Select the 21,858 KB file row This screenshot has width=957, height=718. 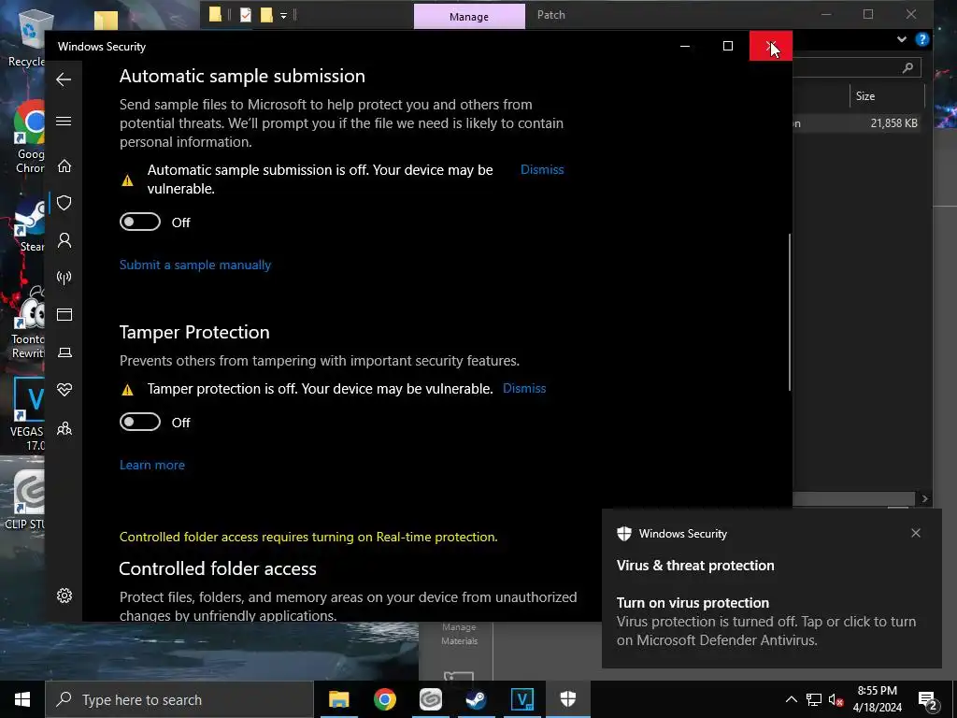coord(857,122)
